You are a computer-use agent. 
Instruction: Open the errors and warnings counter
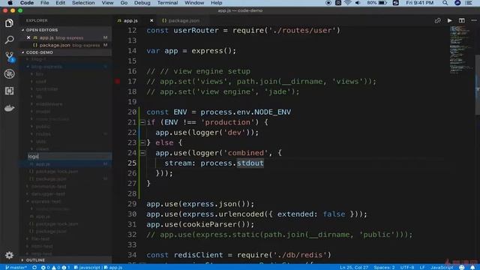(x=55, y=267)
